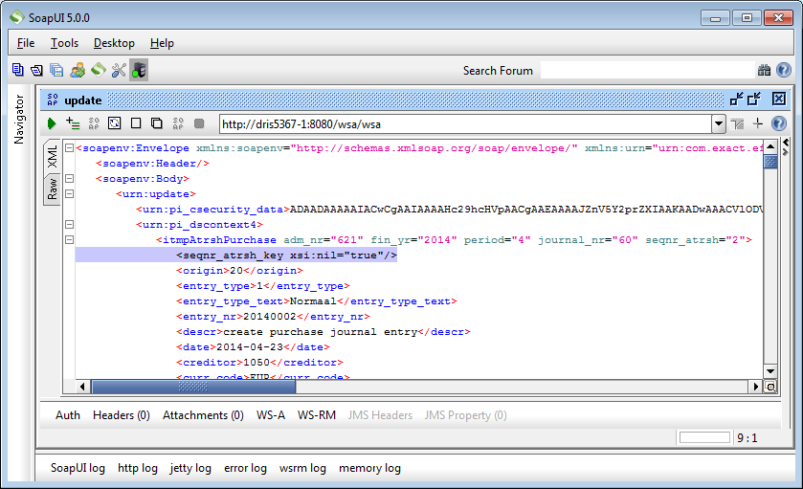The image size is (803, 489).
Task: Click the first SOAP icon after the assertion icon
Action: 94,122
